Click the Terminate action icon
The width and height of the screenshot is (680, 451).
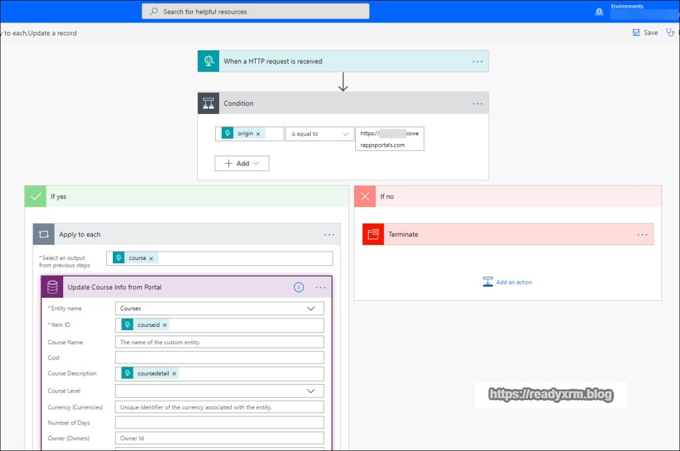(373, 234)
